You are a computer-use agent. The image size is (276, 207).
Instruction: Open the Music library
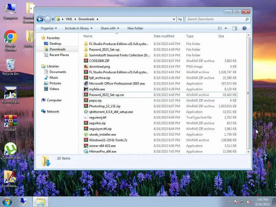pos(54,78)
